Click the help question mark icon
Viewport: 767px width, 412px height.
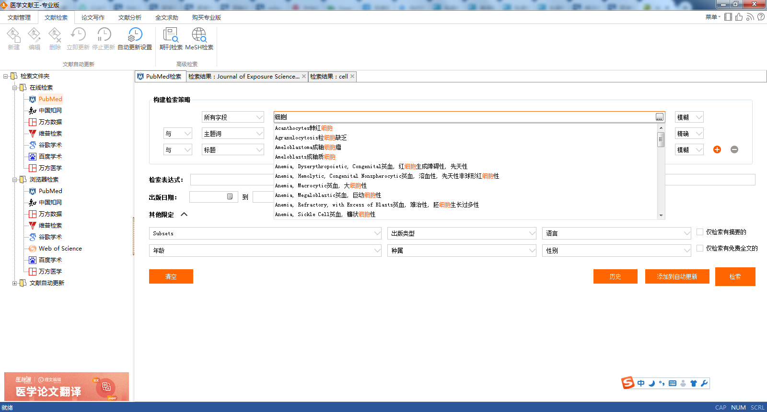pos(761,17)
